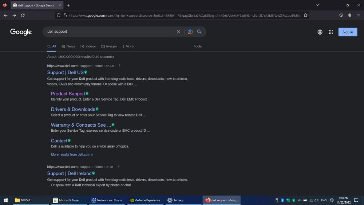This screenshot has height=205, width=364.
Task: Expand the list all tabs dropdown
Action: click(x=317, y=5)
